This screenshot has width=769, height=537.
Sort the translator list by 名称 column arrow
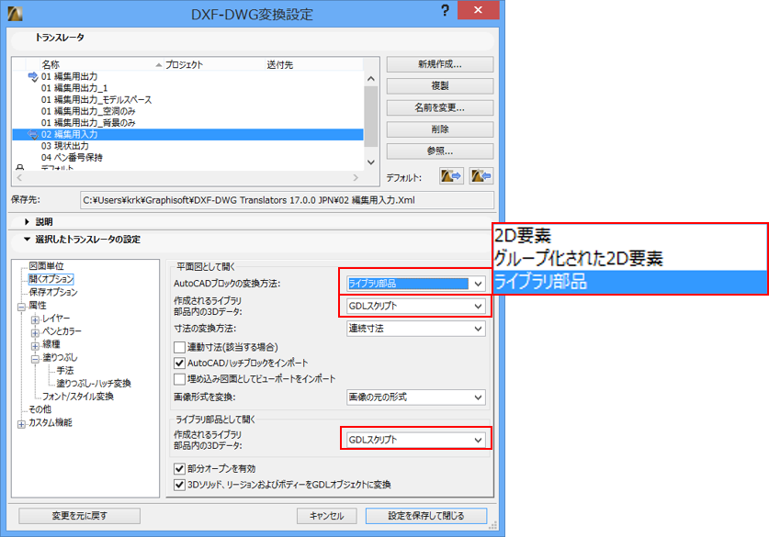tap(158, 65)
